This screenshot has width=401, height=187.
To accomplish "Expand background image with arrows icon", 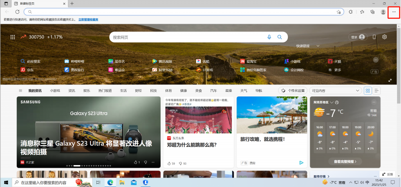I will pyautogui.click(x=390, y=80).
